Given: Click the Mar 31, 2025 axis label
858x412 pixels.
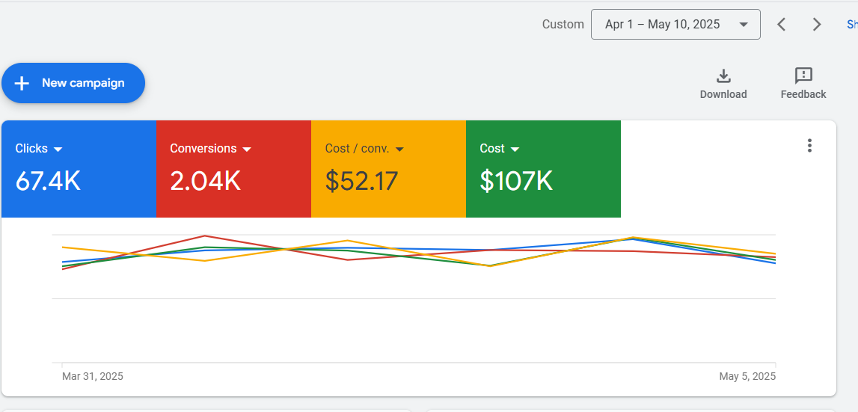Looking at the screenshot, I should point(93,376).
